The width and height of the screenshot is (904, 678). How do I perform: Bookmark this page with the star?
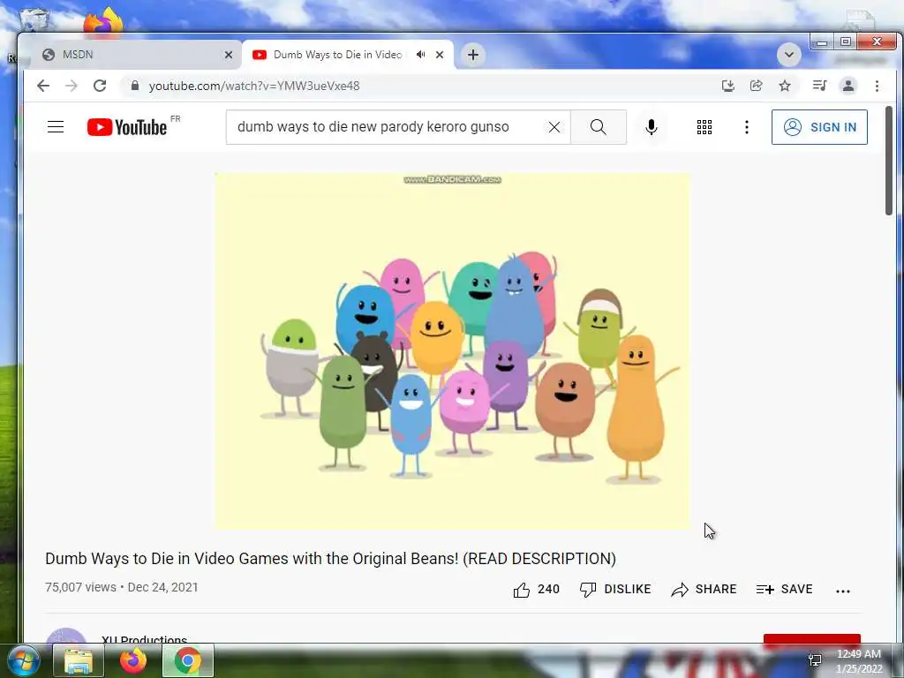pos(785,86)
